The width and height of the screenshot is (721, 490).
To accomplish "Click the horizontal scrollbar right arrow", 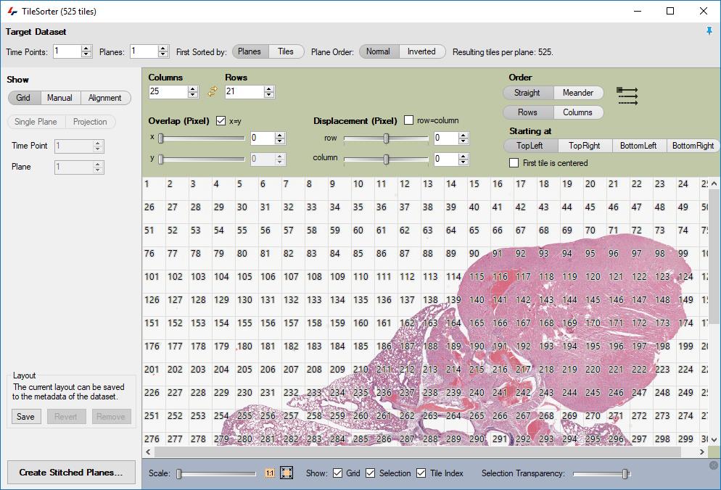I will click(x=702, y=452).
